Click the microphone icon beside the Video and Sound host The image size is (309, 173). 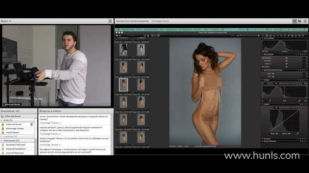pos(32,124)
